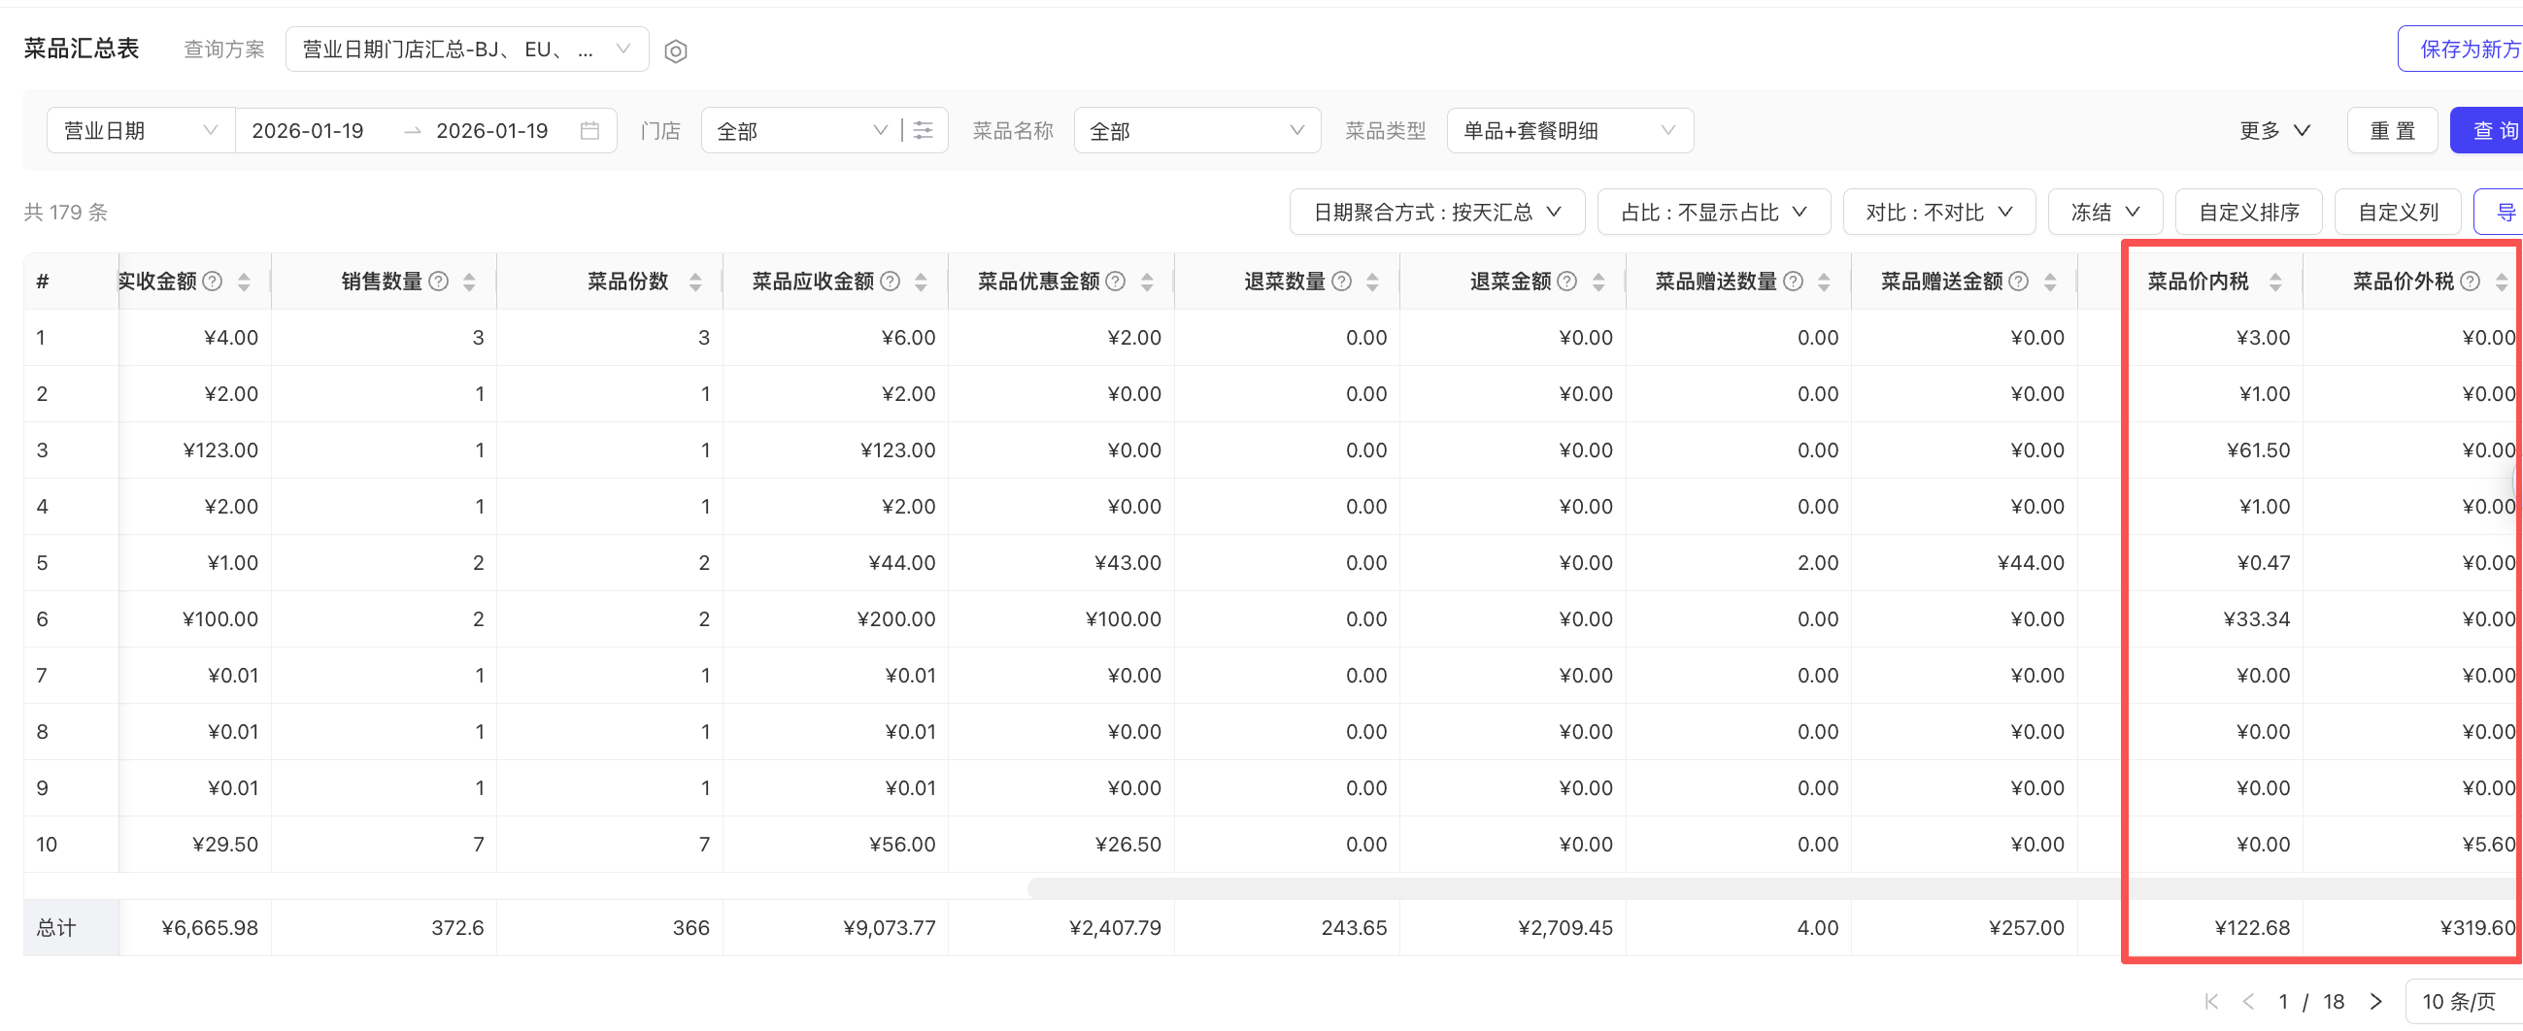This screenshot has width=2523, height=1031.
Task: Sort by 菜品优惠金额 column arrows
Action: click(x=1147, y=282)
